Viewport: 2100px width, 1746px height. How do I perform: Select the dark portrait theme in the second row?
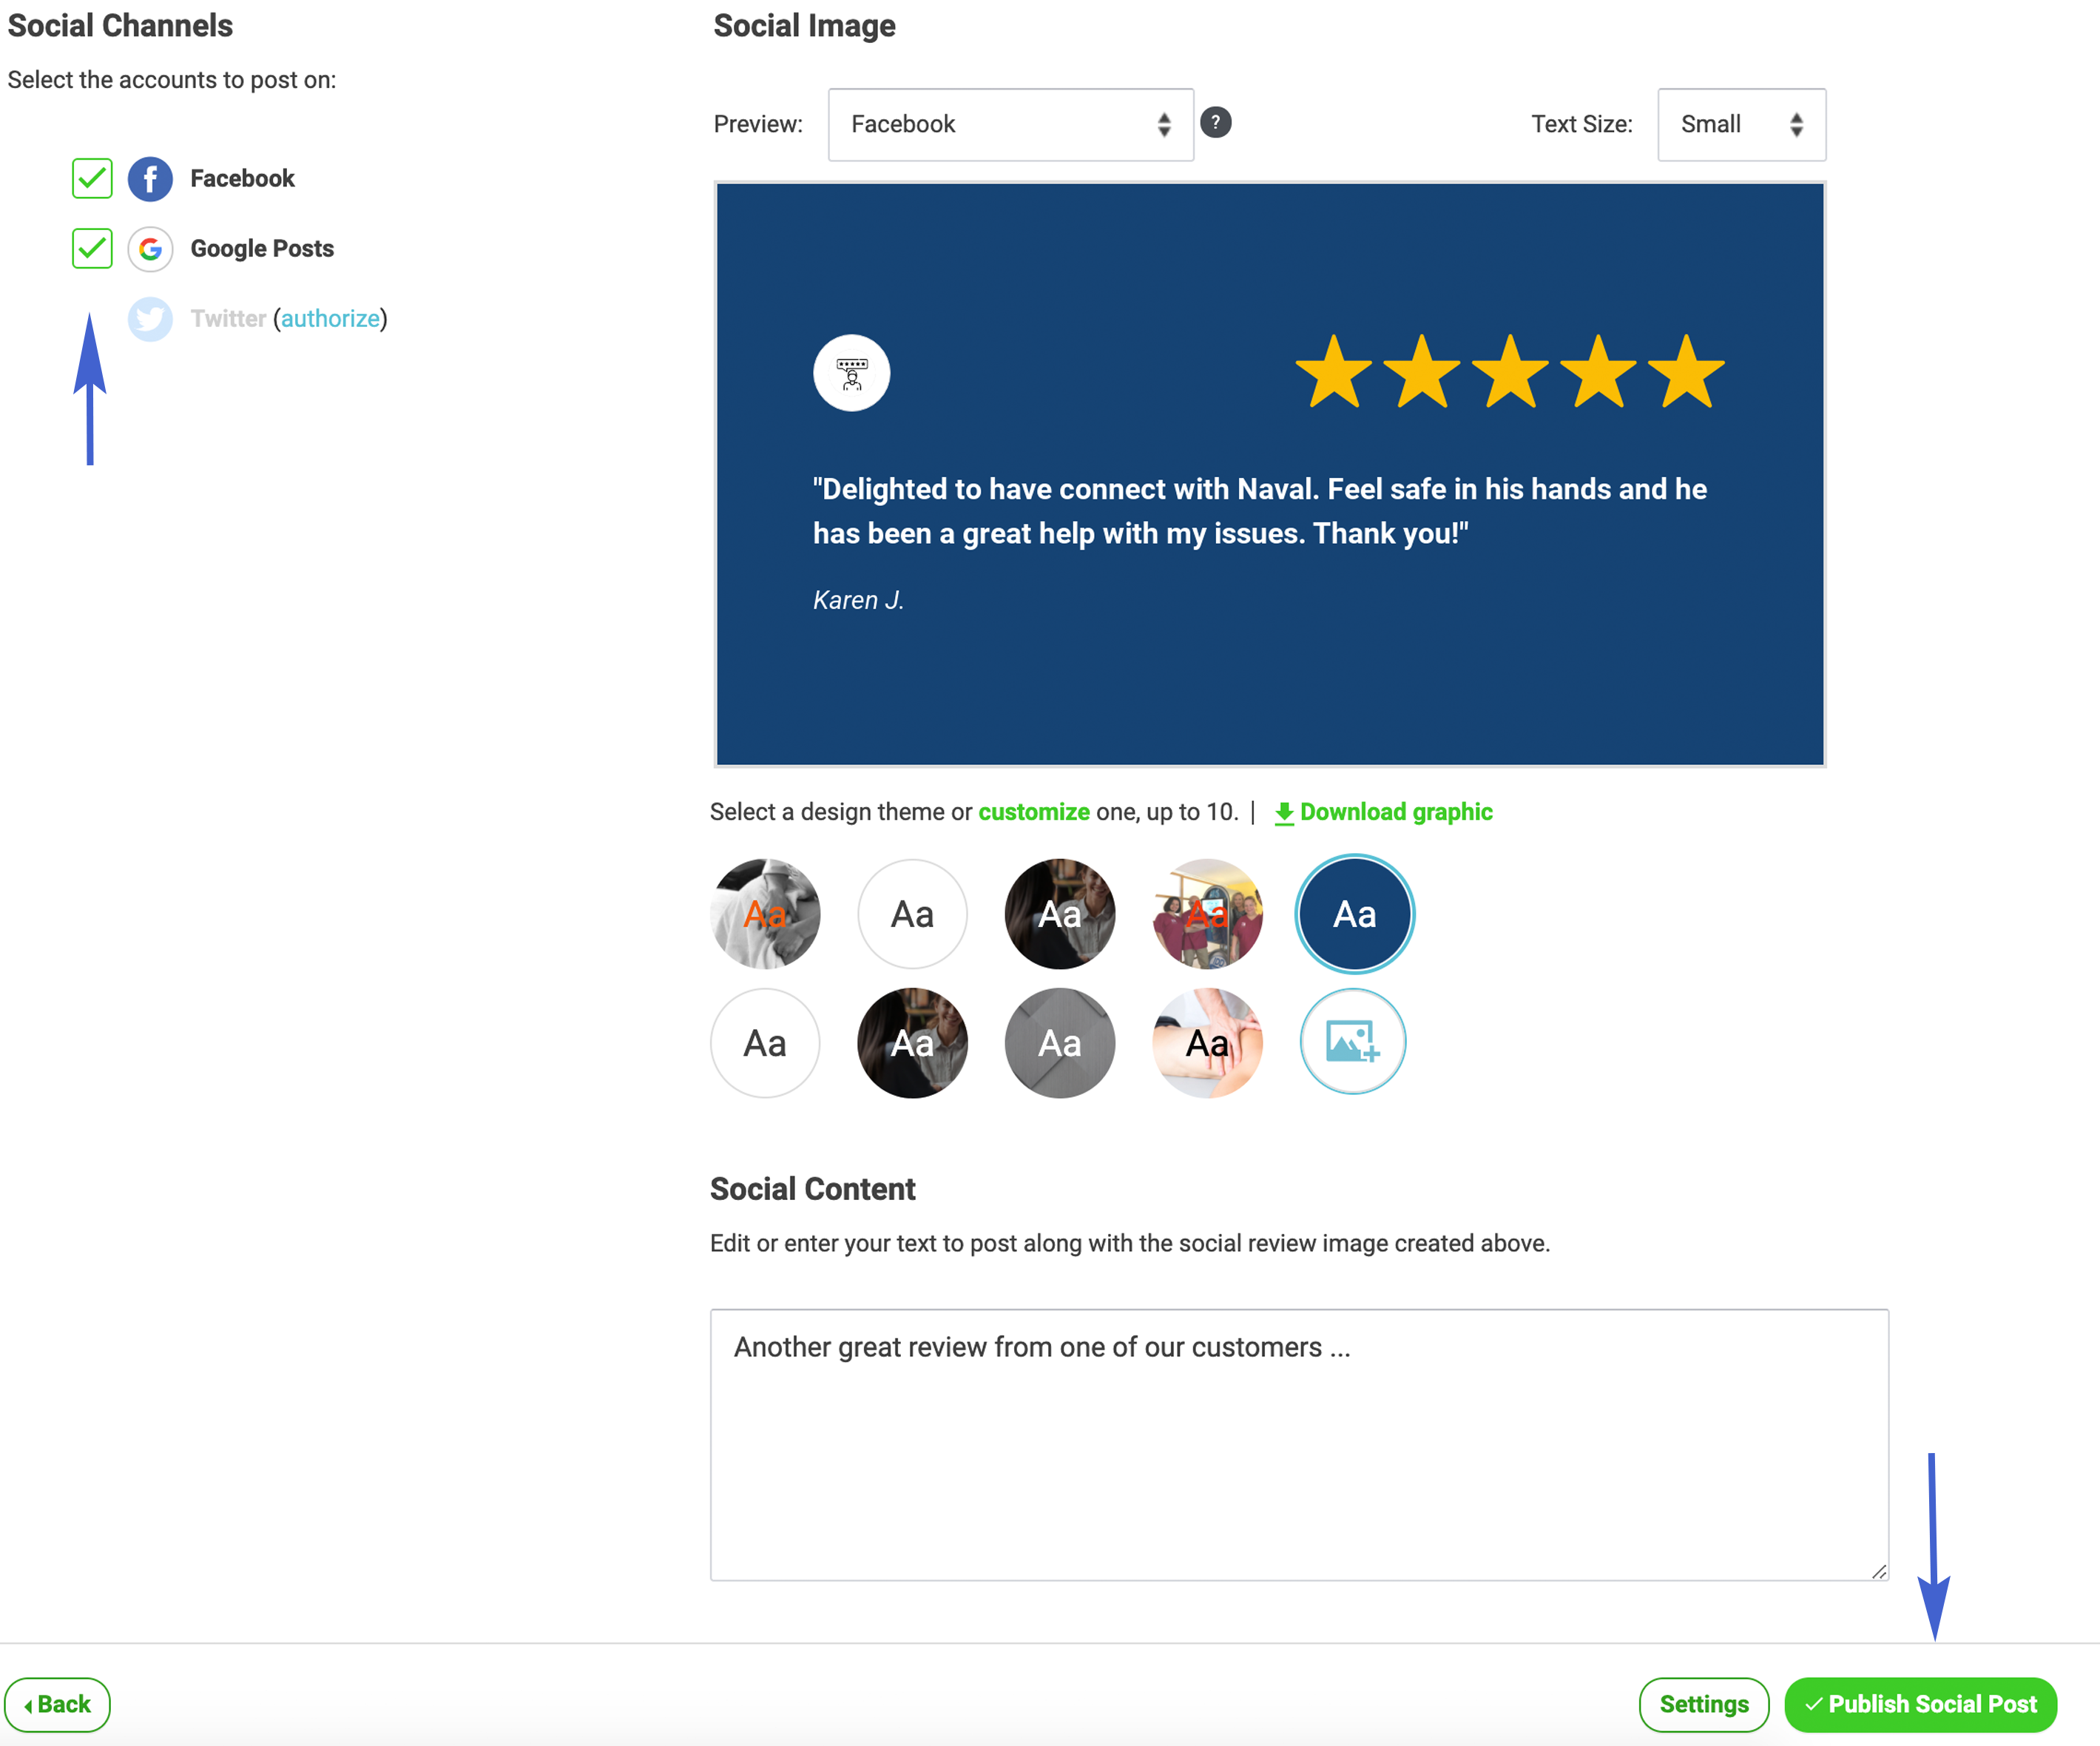(912, 1043)
